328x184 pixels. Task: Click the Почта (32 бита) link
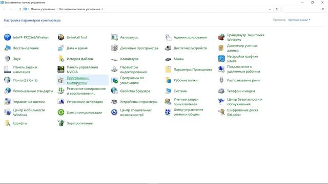25,80
